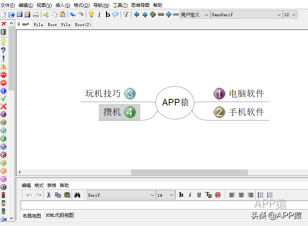Add priority 5 icon from sidebar
The image size is (308, 226).
(x=3, y=147)
